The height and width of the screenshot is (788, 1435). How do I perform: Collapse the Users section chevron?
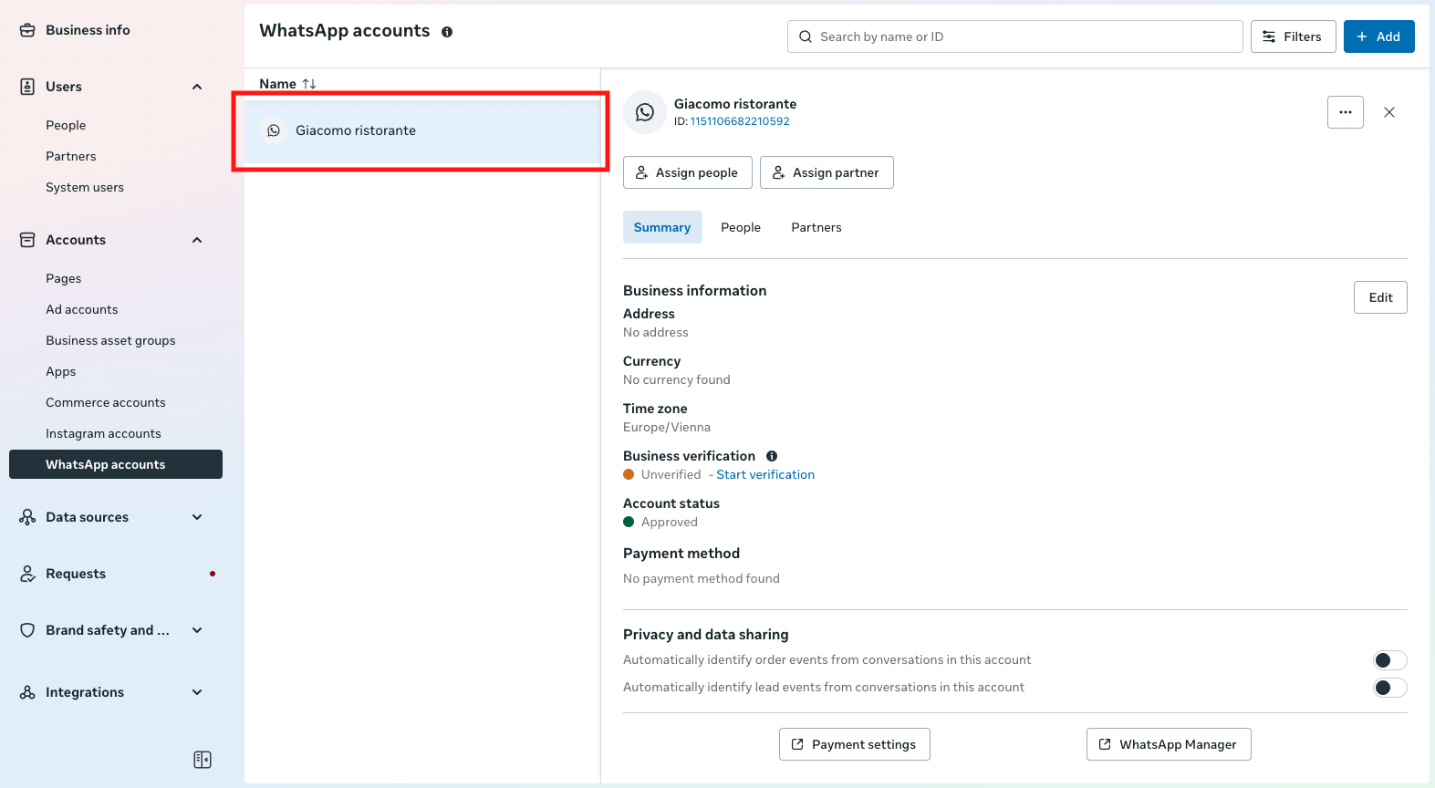[197, 87]
